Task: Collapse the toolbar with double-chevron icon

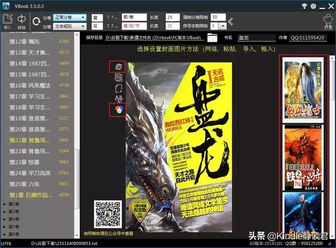Action: (x=231, y=21)
